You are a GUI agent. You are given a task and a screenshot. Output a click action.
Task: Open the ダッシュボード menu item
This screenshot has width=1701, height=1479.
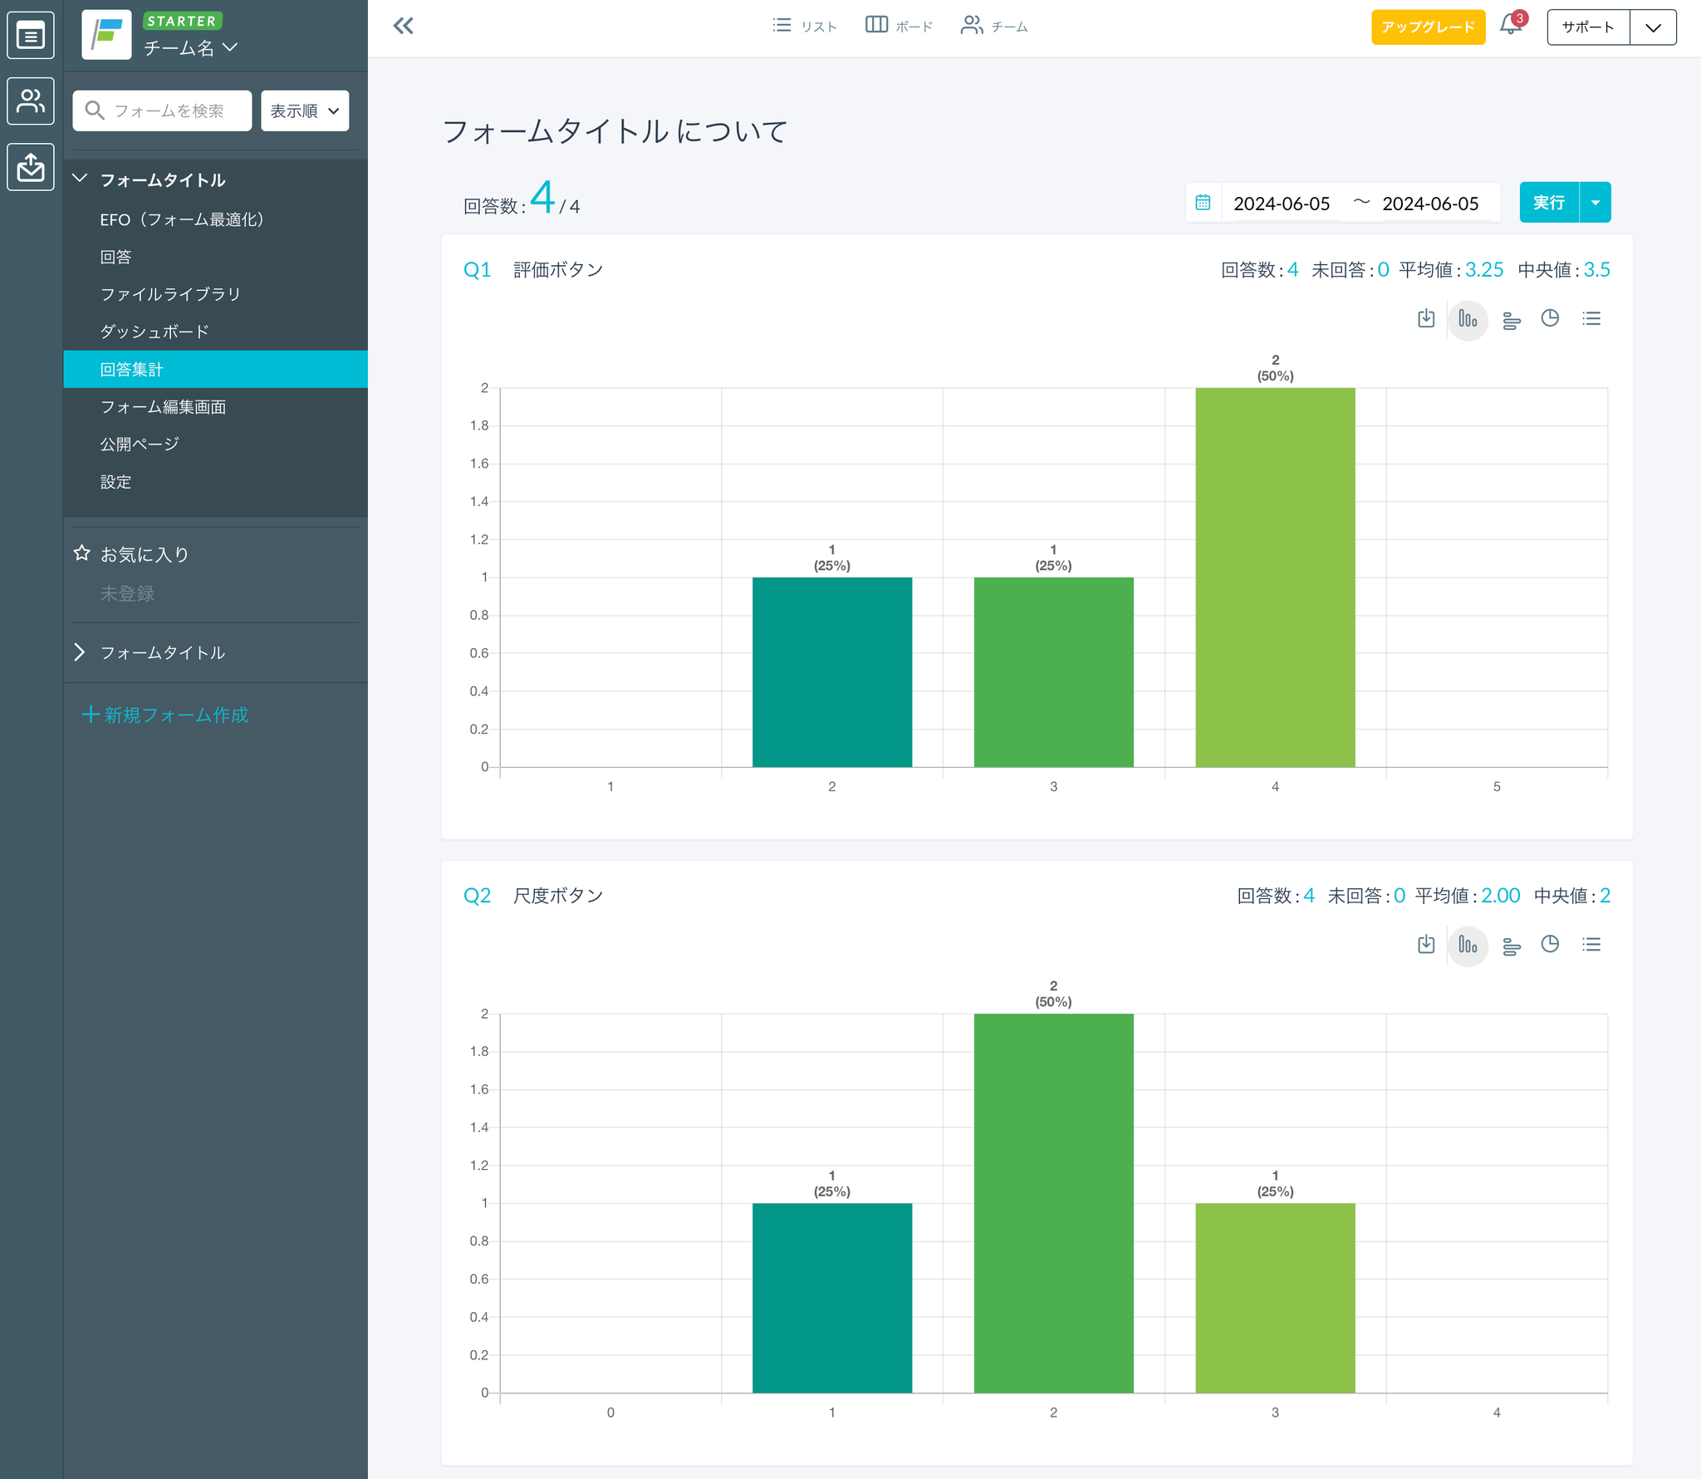click(x=154, y=332)
